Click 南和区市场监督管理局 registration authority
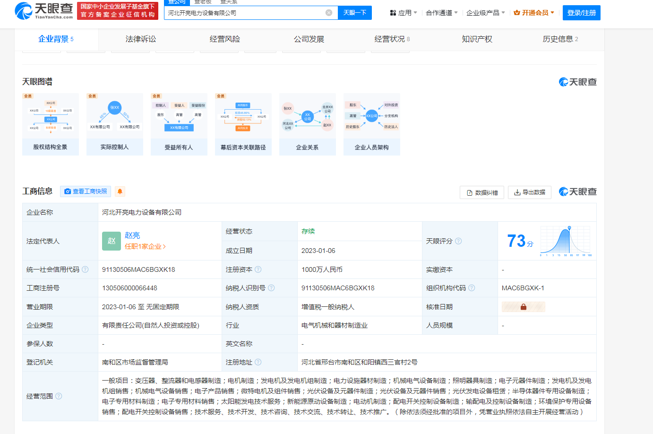 135,362
